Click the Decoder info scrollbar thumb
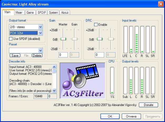This screenshot has width=165, height=122. click(x=54, y=71)
